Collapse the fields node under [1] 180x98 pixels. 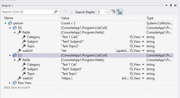point(14,60)
